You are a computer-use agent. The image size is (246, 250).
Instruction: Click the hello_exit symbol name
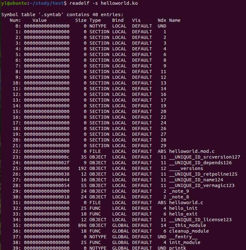click(183, 214)
